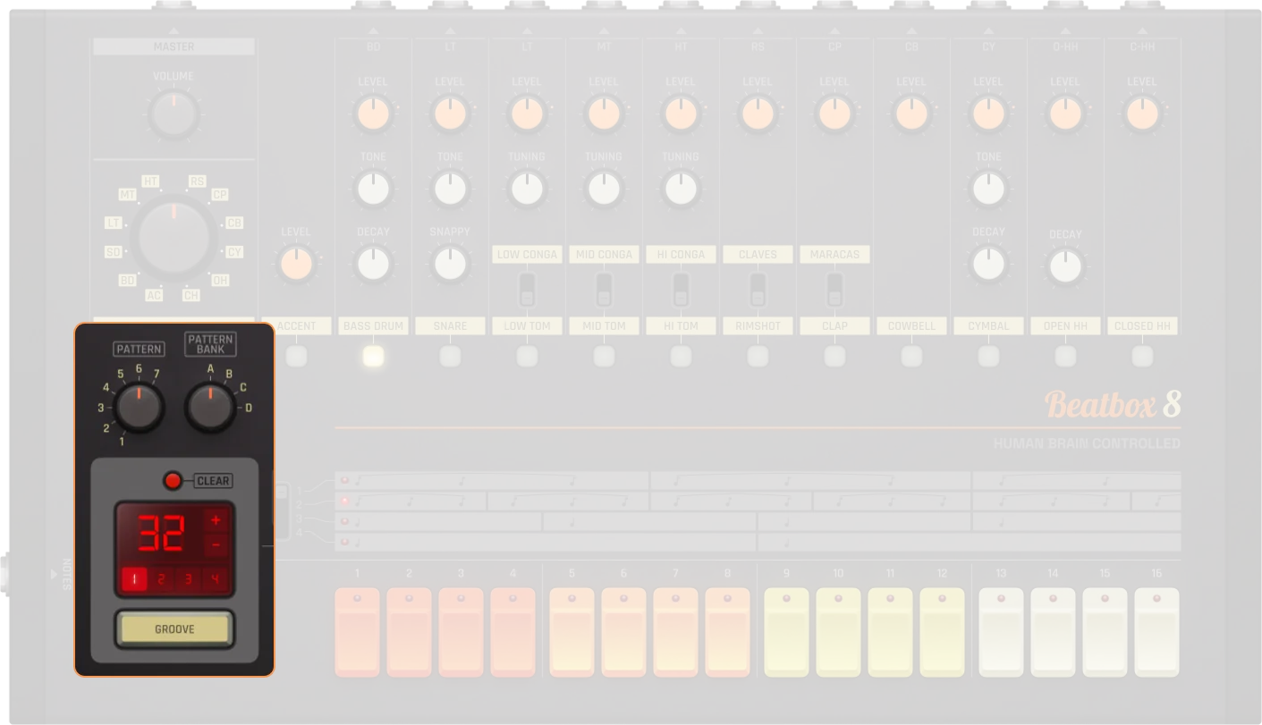Switch to measure tab 2
This screenshot has width=1262, height=725.
pos(162,578)
